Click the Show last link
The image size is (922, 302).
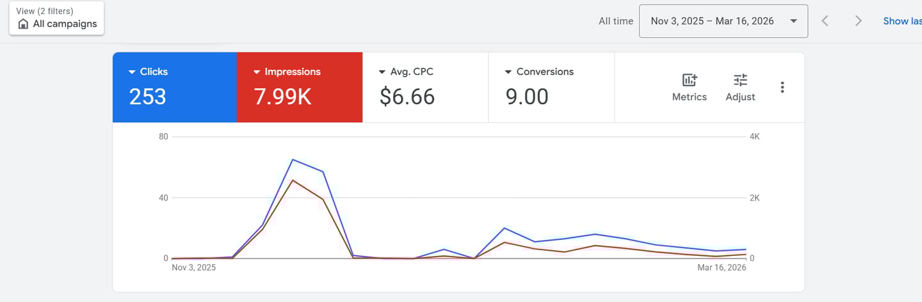(x=902, y=21)
